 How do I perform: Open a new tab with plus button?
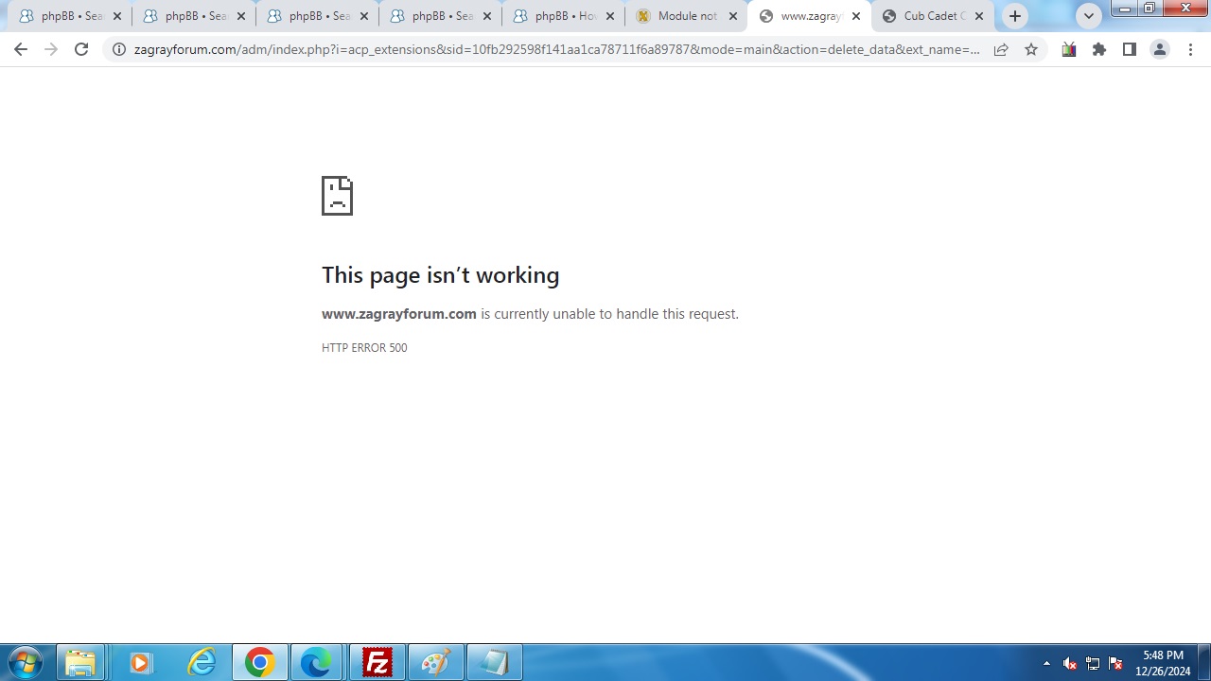click(1015, 16)
